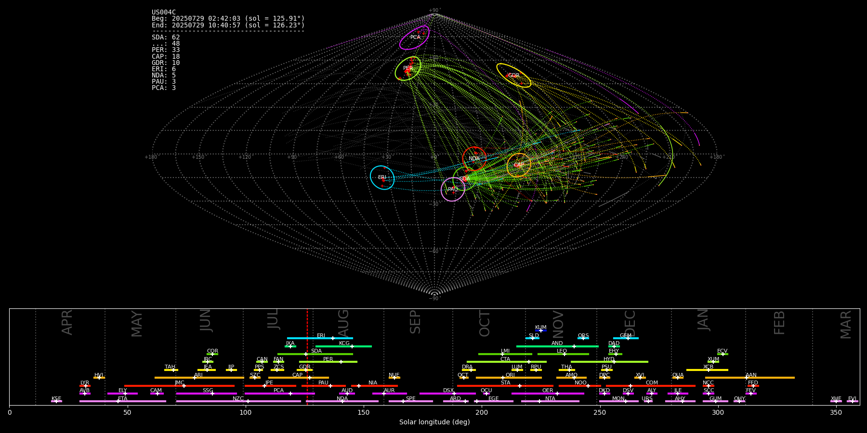Select the NTA label in shower timeline
The image size is (867, 433).
pyautogui.click(x=550, y=399)
